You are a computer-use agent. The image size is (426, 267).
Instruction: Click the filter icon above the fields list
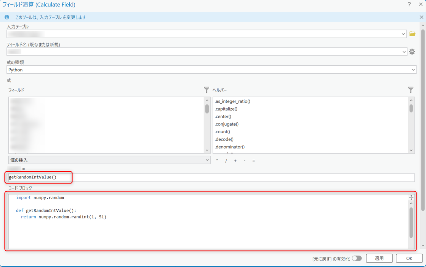[x=207, y=90]
